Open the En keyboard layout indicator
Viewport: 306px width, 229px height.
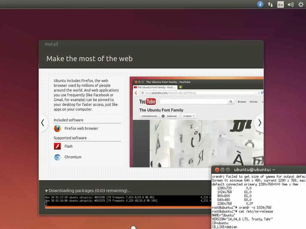click(x=280, y=5)
